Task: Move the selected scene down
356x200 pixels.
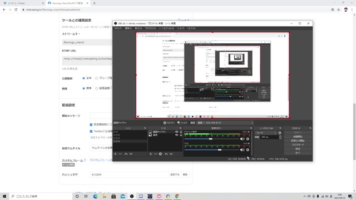Action: [131, 154]
